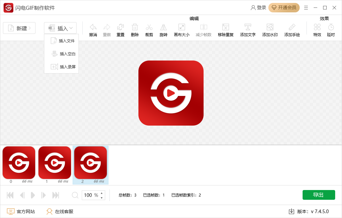Viewport: 342px width, 218px height.
Task: Click the download icon beside 版本
Action: pyautogui.click(x=292, y=211)
